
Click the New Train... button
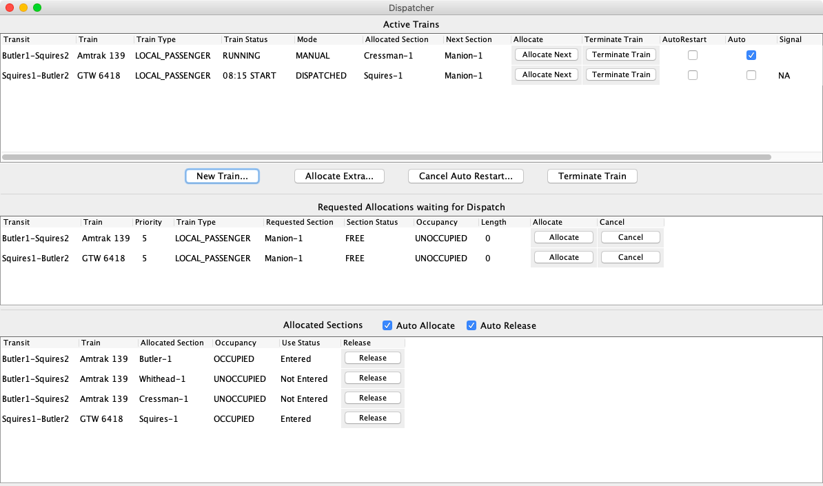(221, 176)
